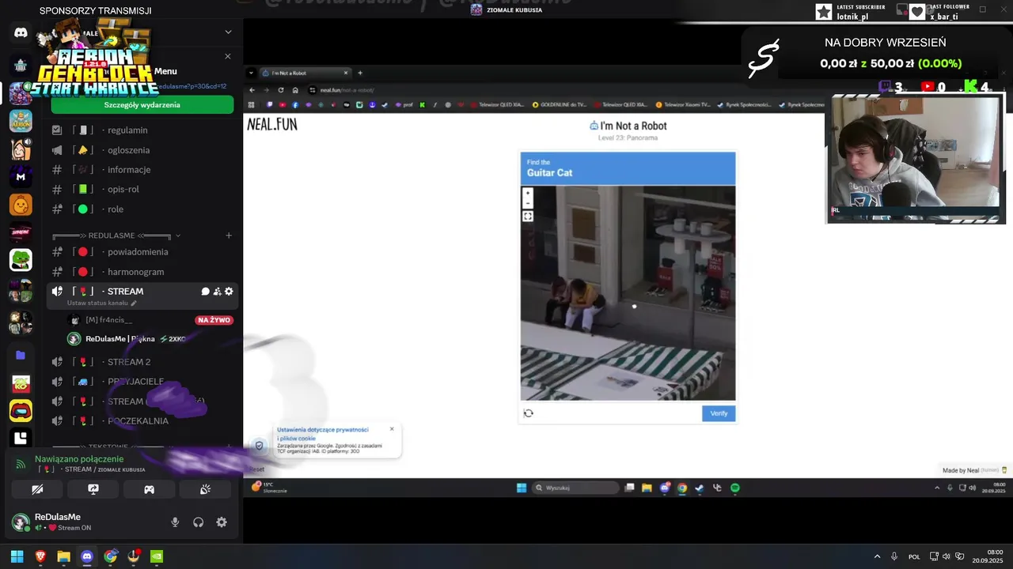Open new tab in the streamed browser
The width and height of the screenshot is (1013, 569).
[x=360, y=73]
